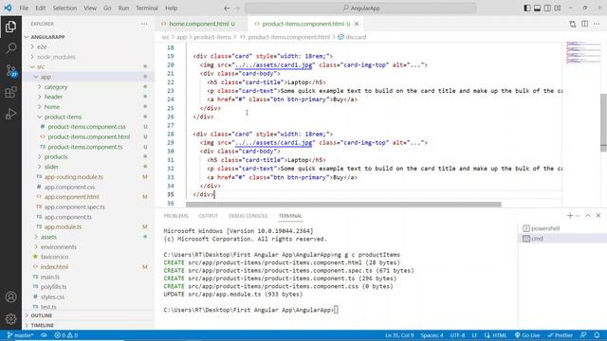This screenshot has width=607, height=341.
Task: Open the Go menu
Action: [x=107, y=9]
